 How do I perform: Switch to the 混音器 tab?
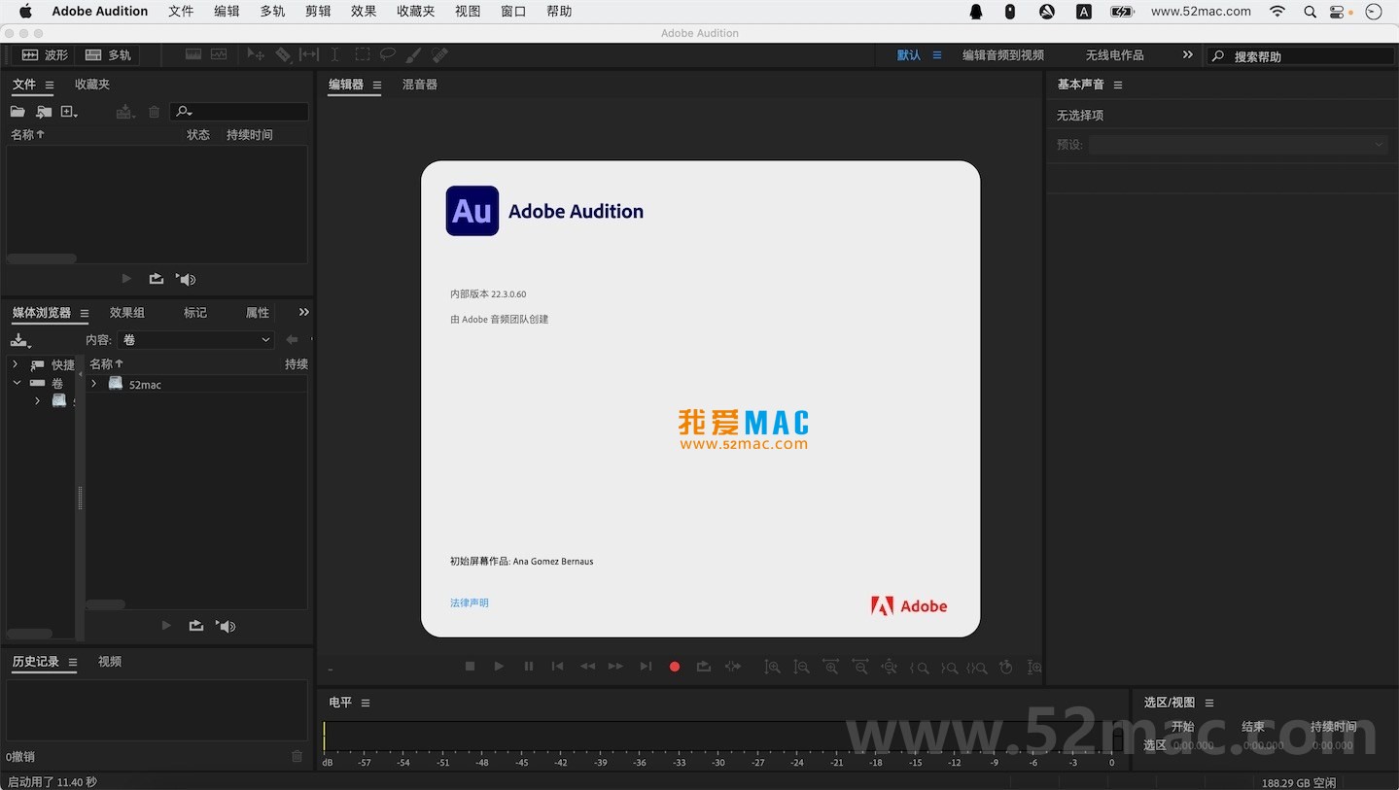point(420,85)
